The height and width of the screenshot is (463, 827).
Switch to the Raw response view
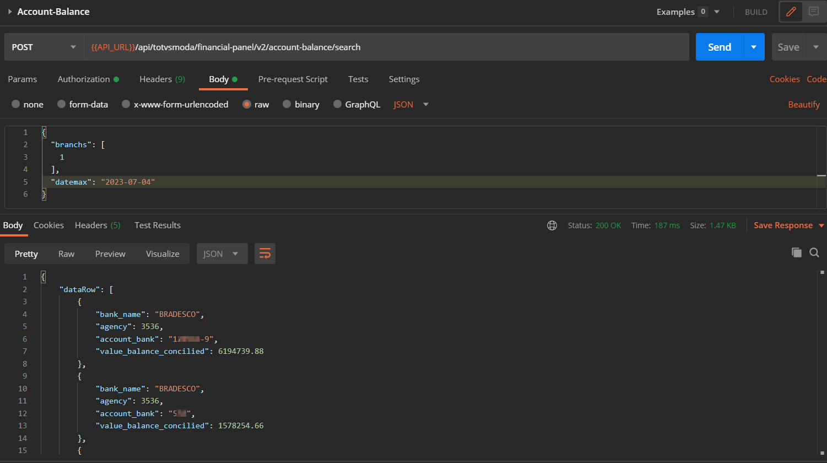67,254
